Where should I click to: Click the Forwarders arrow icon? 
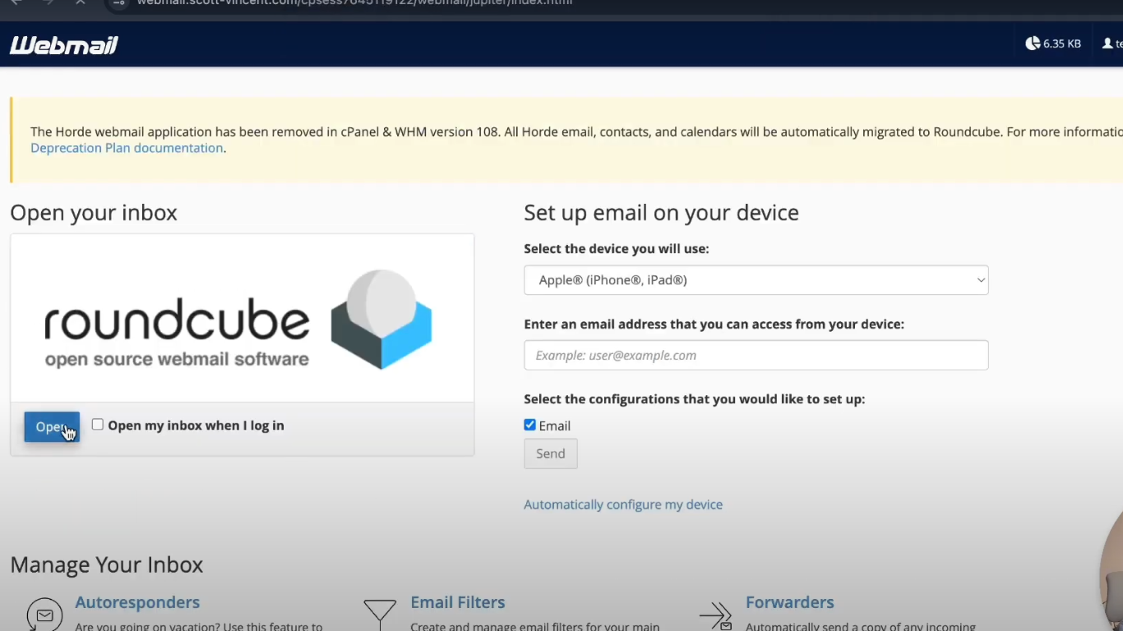pyautogui.click(x=715, y=615)
